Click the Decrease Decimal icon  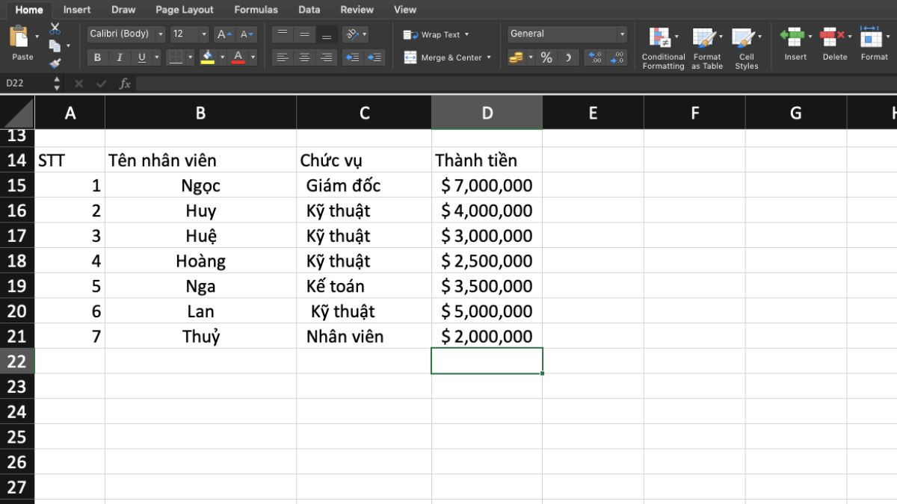point(617,57)
